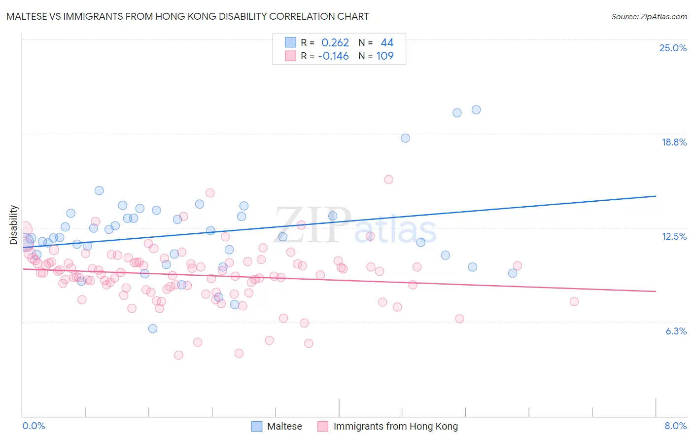Click the pink Hong Kong trend line

[339, 280]
